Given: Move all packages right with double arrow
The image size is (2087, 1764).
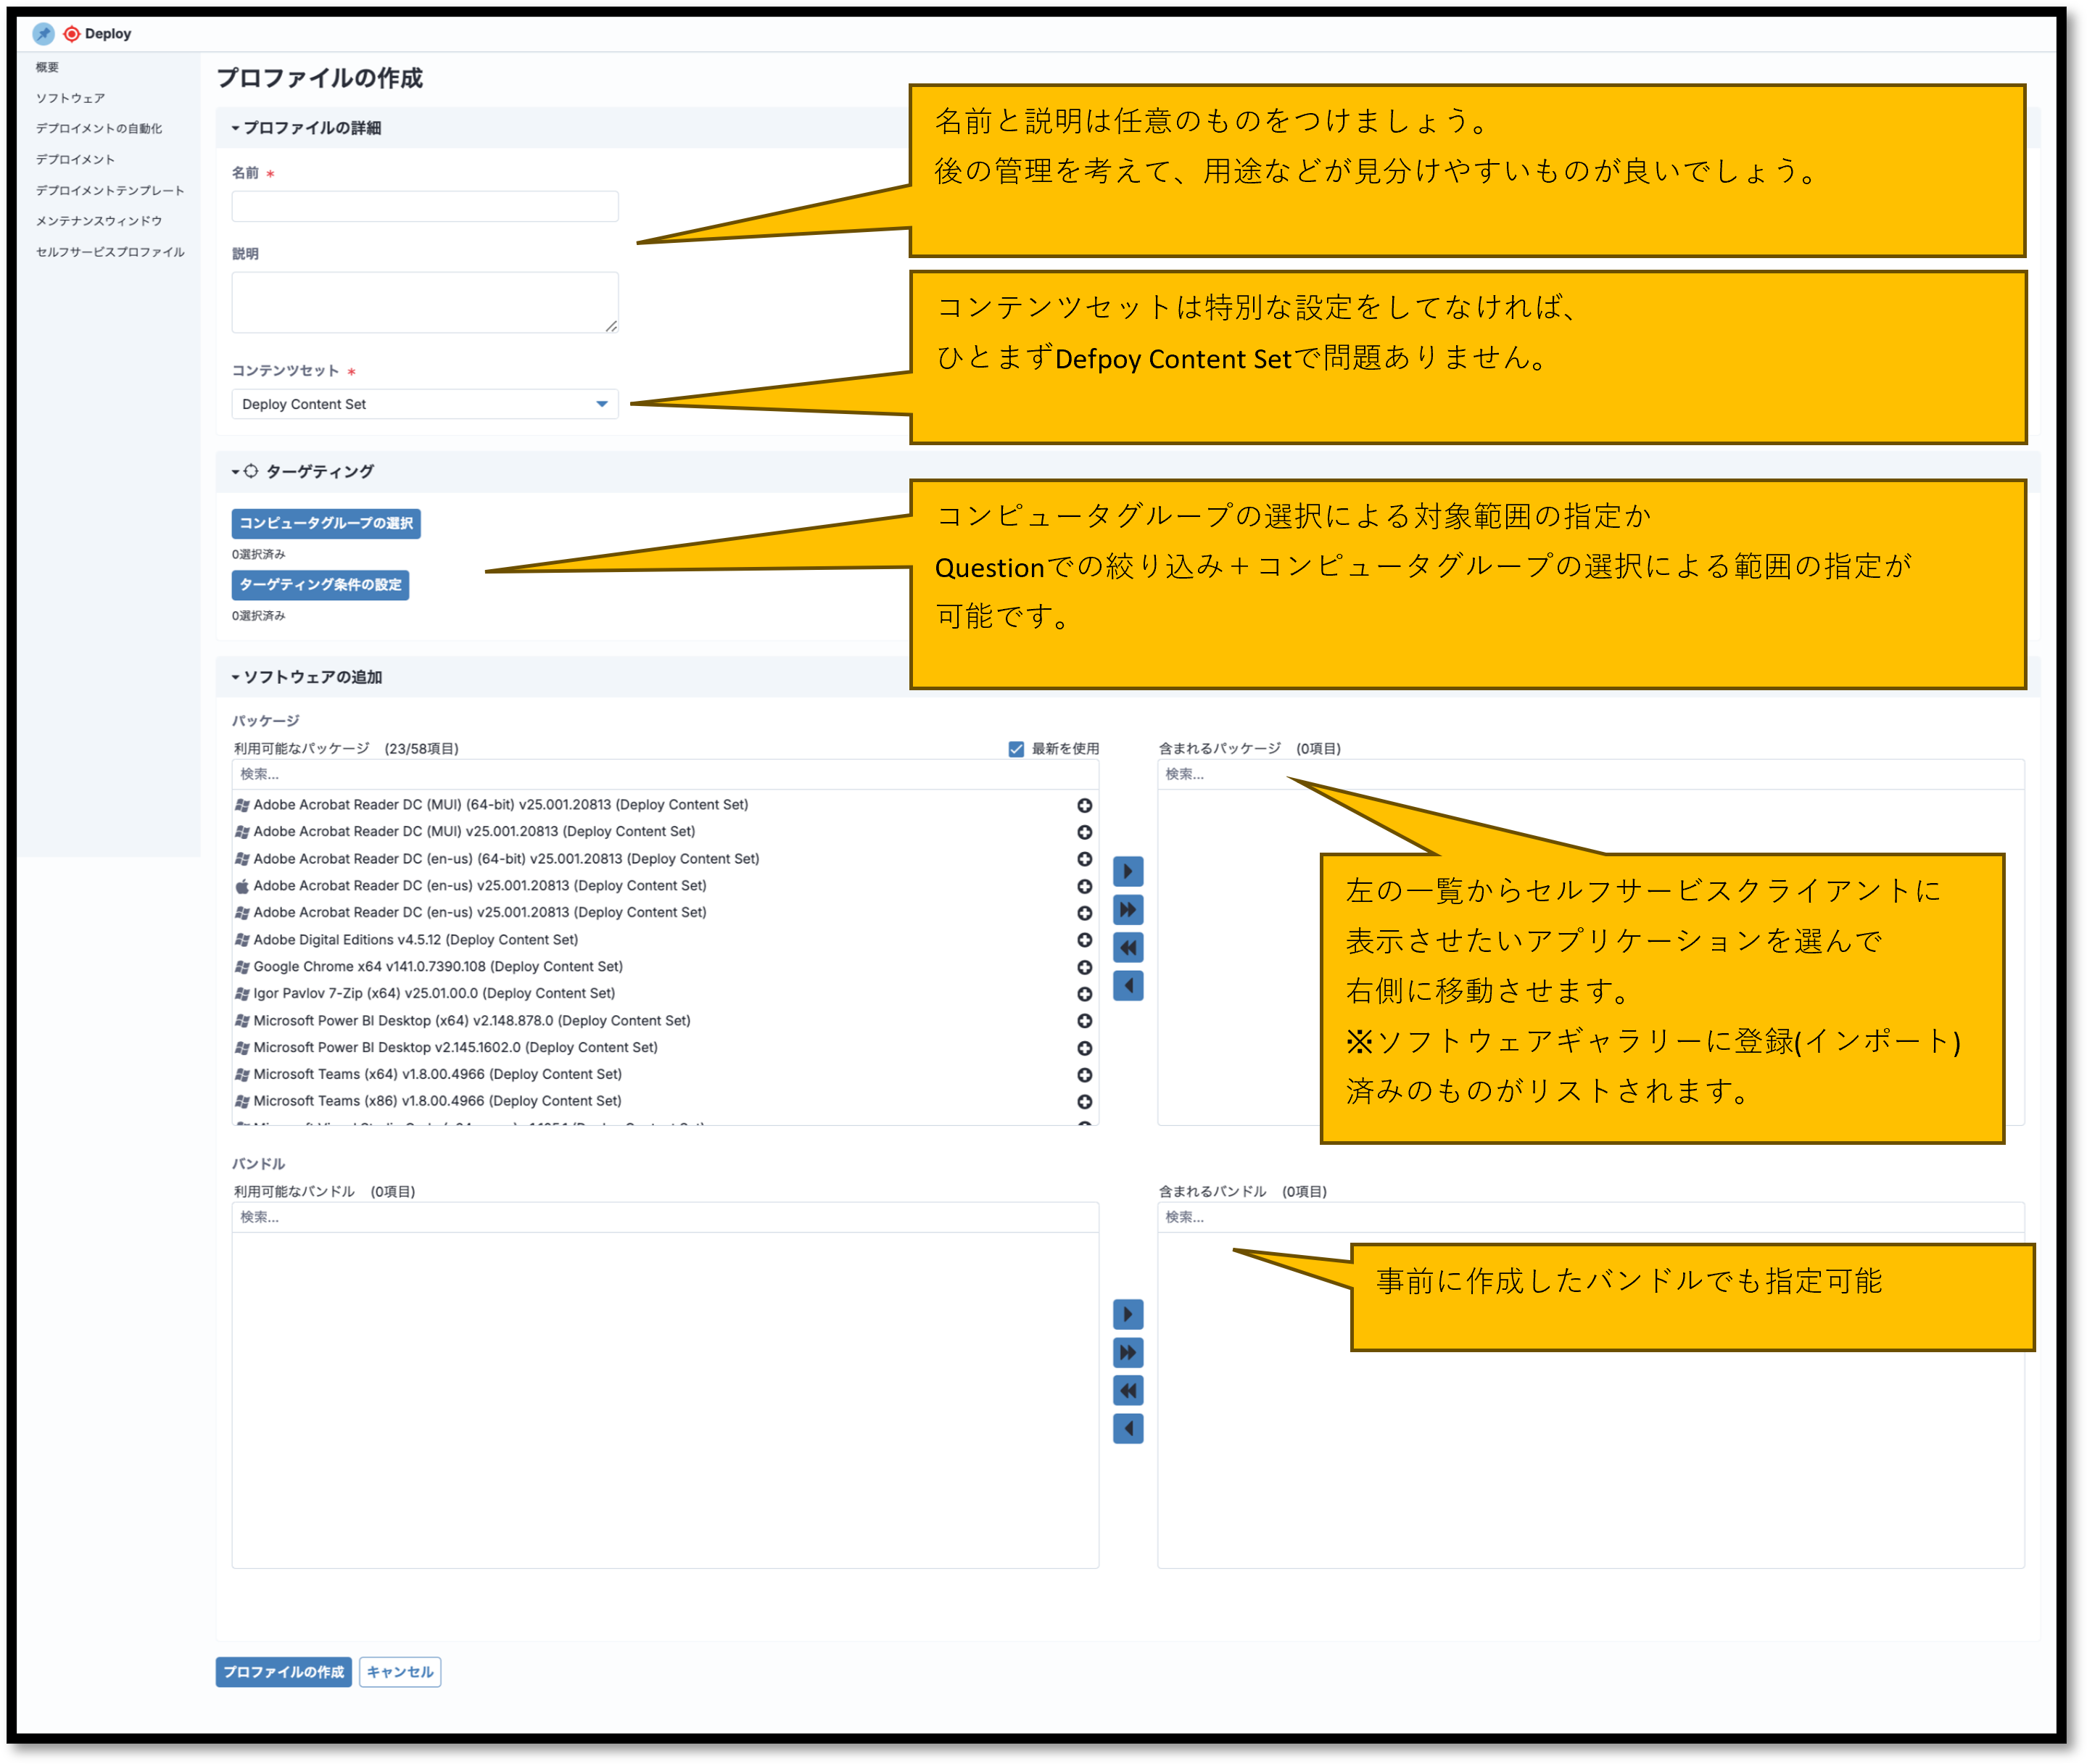Looking at the screenshot, I should 1128,909.
